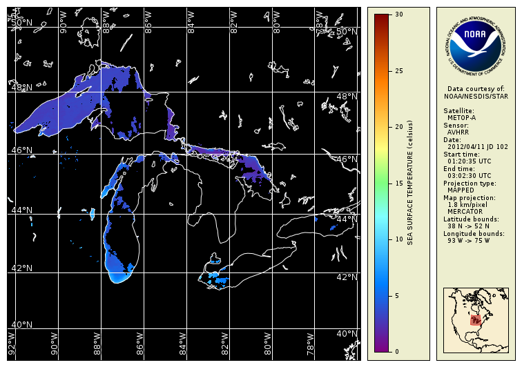Click the 92°W label along map bottom
The image size is (522, 367).
coord(11,344)
